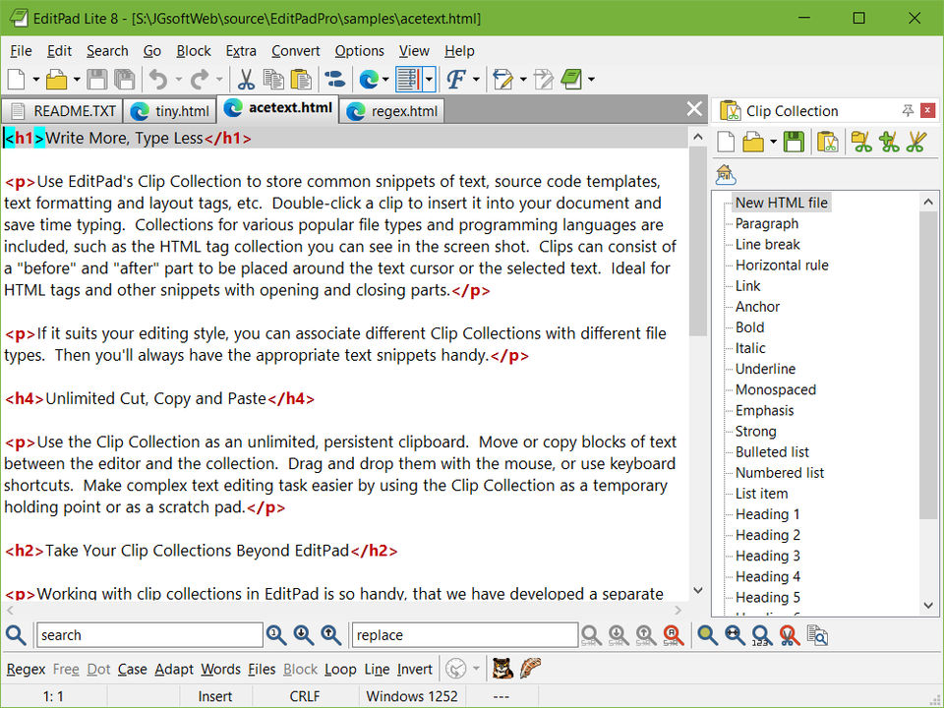
Task: Toggle the word wrap toolbar button
Action: pyautogui.click(x=409, y=79)
